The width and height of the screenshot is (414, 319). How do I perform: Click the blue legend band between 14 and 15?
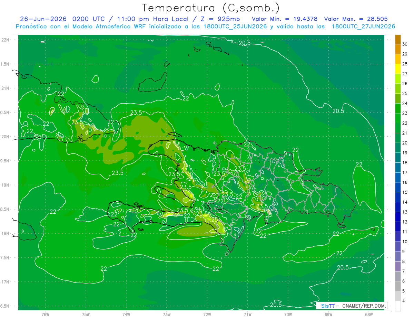click(398, 198)
